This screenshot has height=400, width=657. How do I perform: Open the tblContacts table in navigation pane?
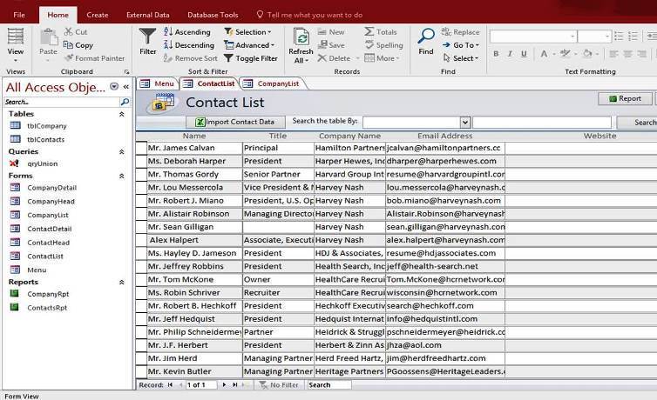coord(45,139)
